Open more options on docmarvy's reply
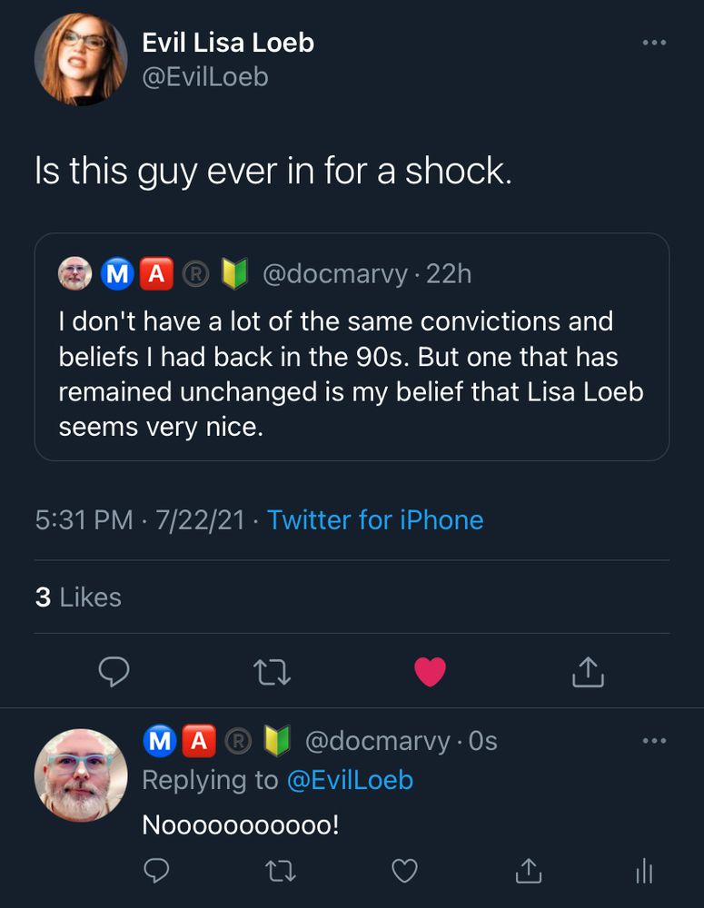The image size is (704, 908). 654,741
